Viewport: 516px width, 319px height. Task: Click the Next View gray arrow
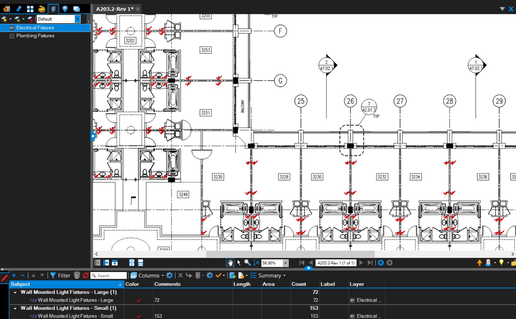(389, 263)
